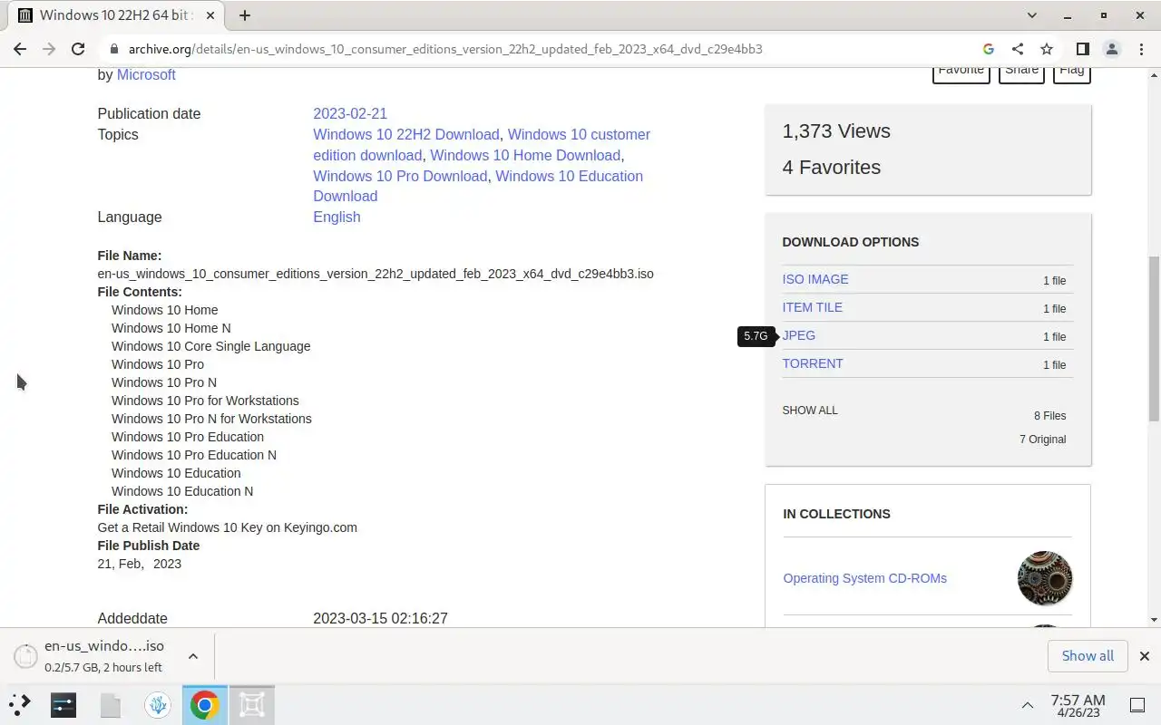Screen dimensions: 1161x725
Task: Open Operating System CD-ROMs collection
Action: [x=864, y=578]
